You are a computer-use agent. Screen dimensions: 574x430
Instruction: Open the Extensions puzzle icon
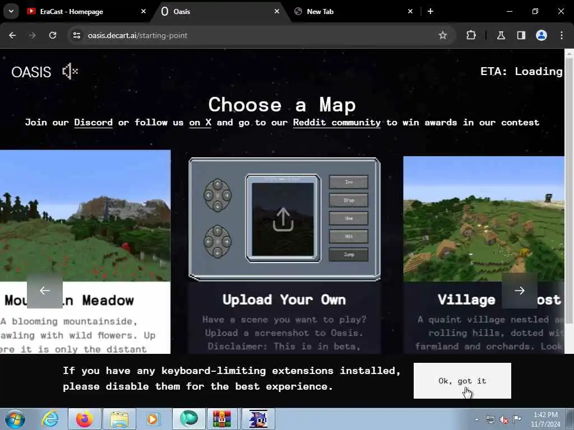tap(471, 35)
